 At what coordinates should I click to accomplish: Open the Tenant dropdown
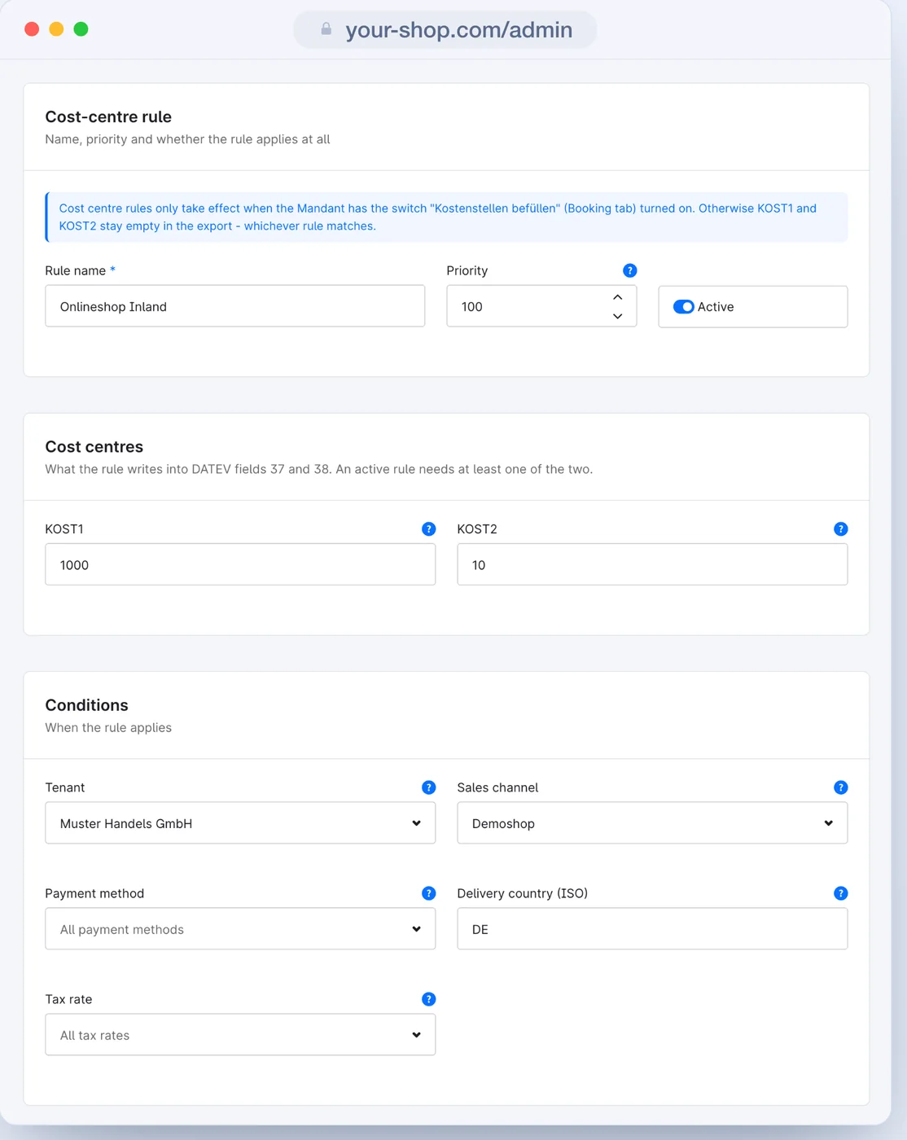pyautogui.click(x=240, y=823)
